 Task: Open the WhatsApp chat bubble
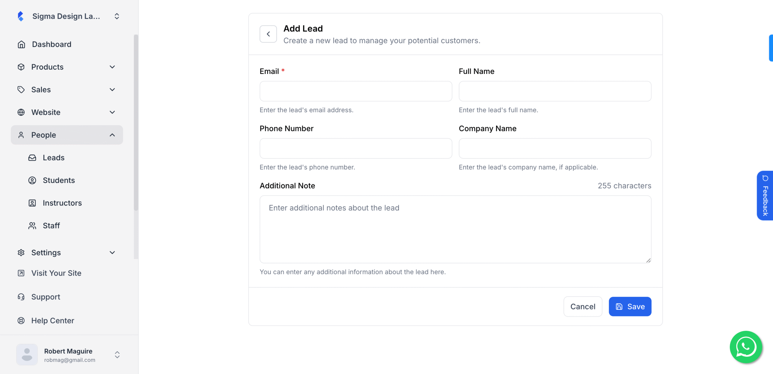point(746,347)
